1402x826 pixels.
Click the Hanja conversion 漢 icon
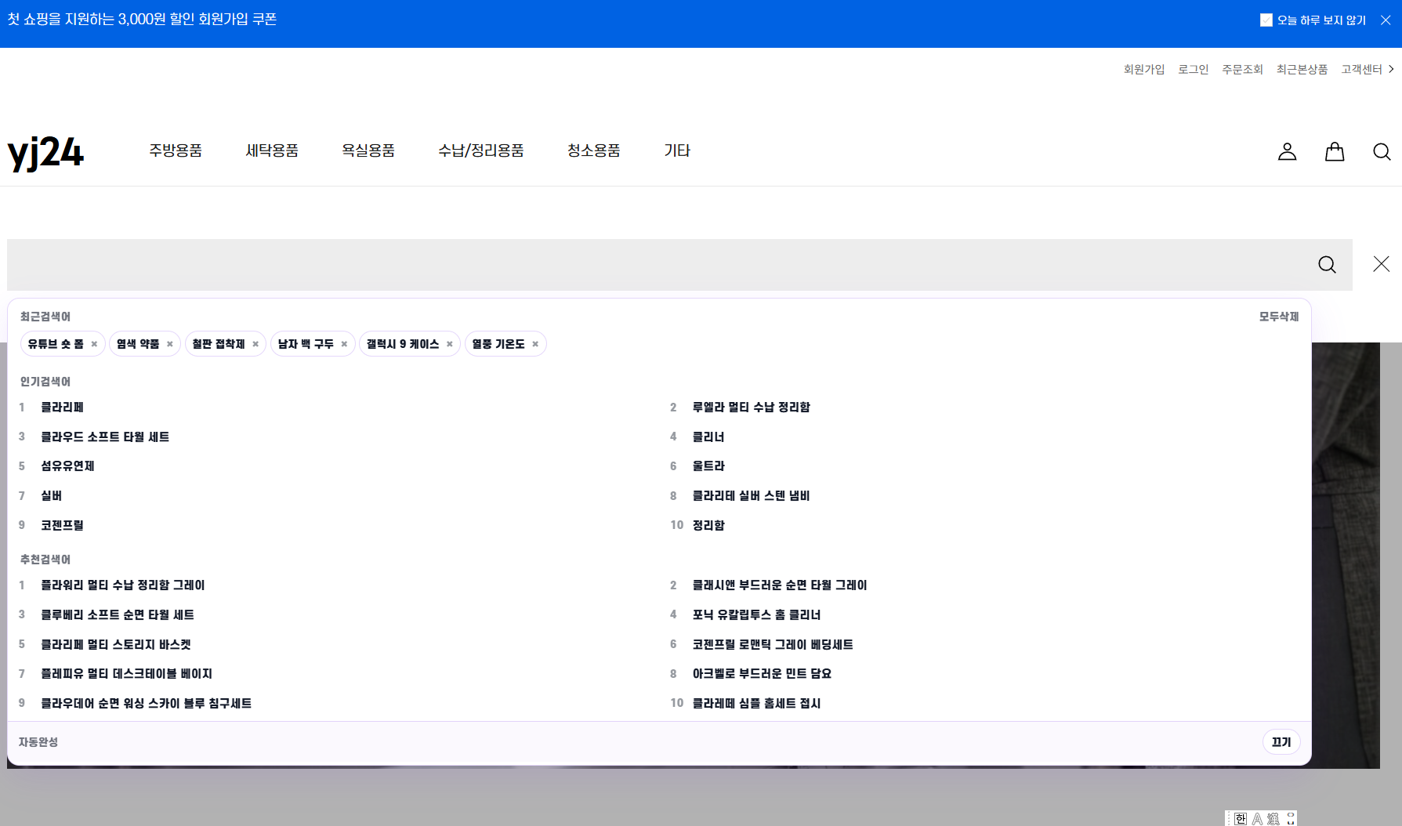pos(1274,818)
